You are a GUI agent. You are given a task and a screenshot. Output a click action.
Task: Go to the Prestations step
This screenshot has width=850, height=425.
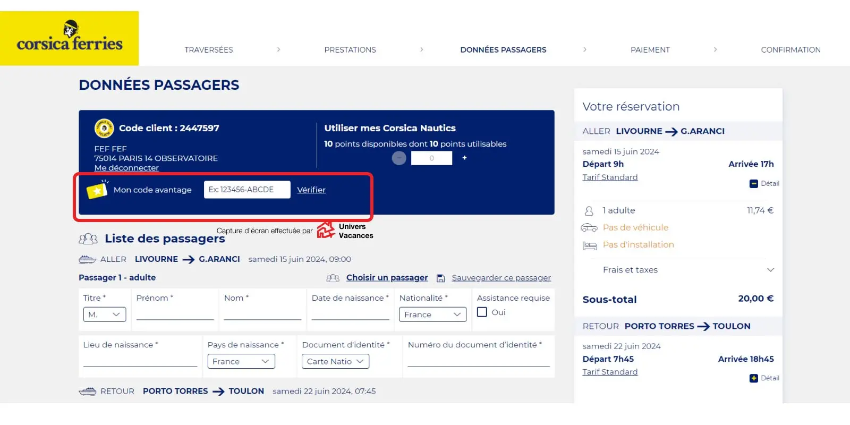350,50
